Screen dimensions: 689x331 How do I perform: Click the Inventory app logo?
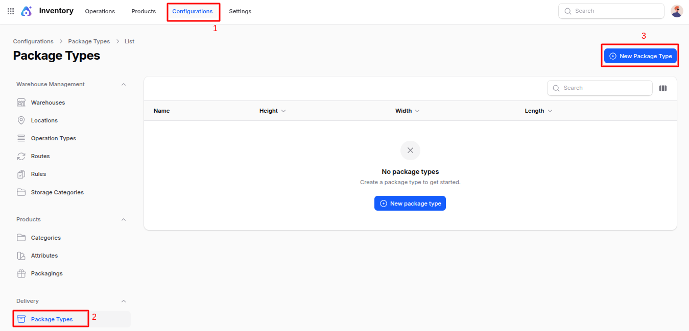tap(26, 11)
